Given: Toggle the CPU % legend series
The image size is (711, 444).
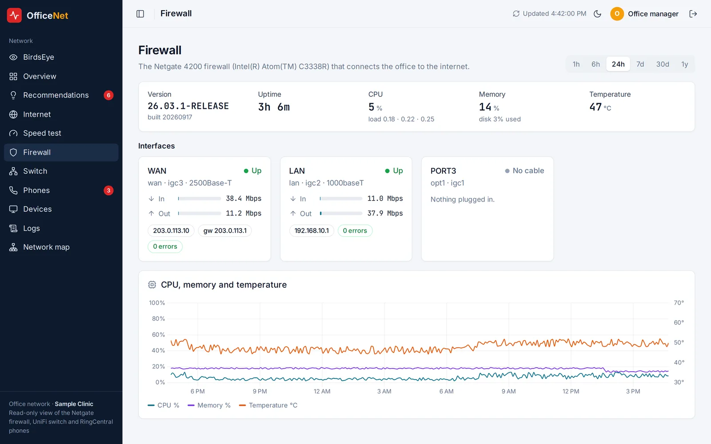Looking at the screenshot, I should click(164, 405).
